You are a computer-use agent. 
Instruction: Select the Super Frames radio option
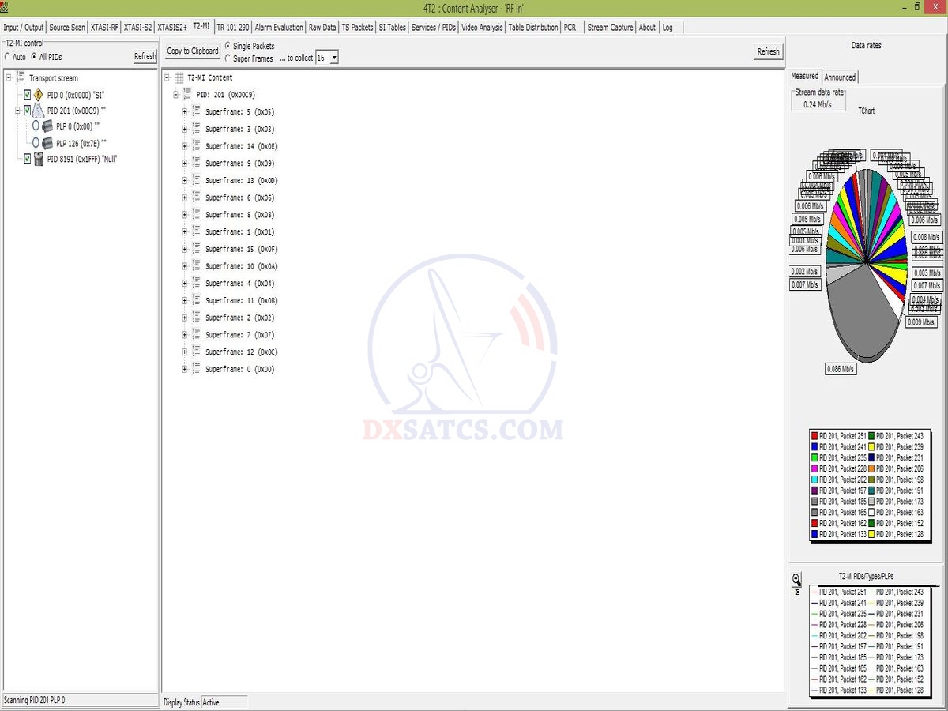228,58
